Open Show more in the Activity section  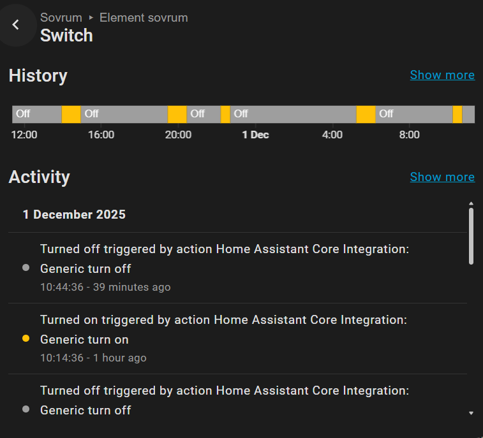[442, 177]
